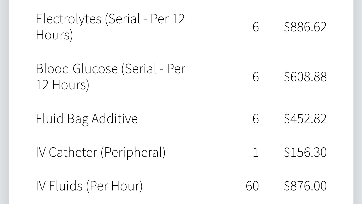Select the Blood Glucose quantity value
The image size is (362, 204).
(x=255, y=77)
